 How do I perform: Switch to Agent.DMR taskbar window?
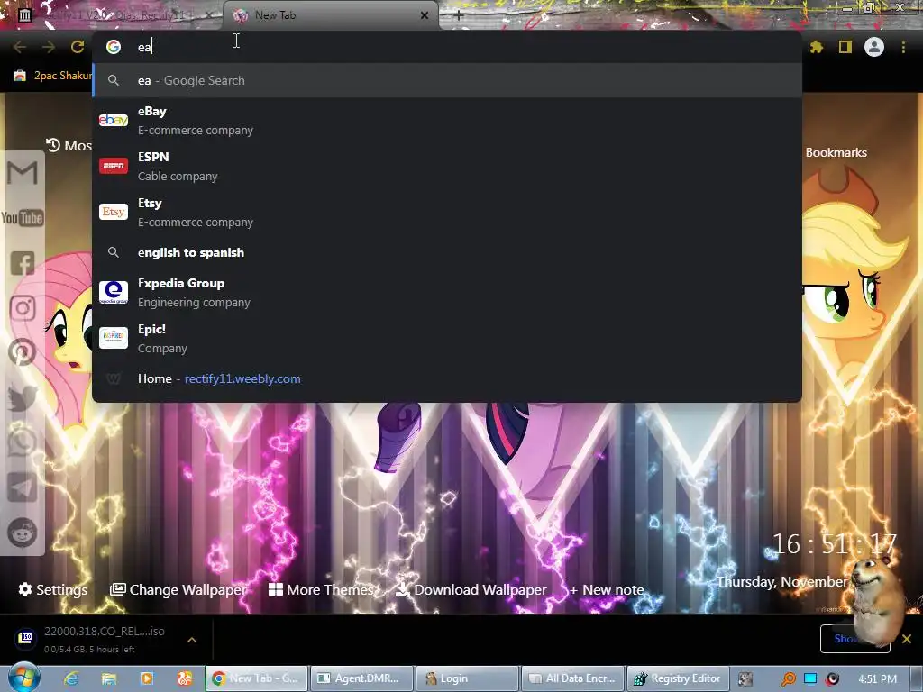[361, 678]
